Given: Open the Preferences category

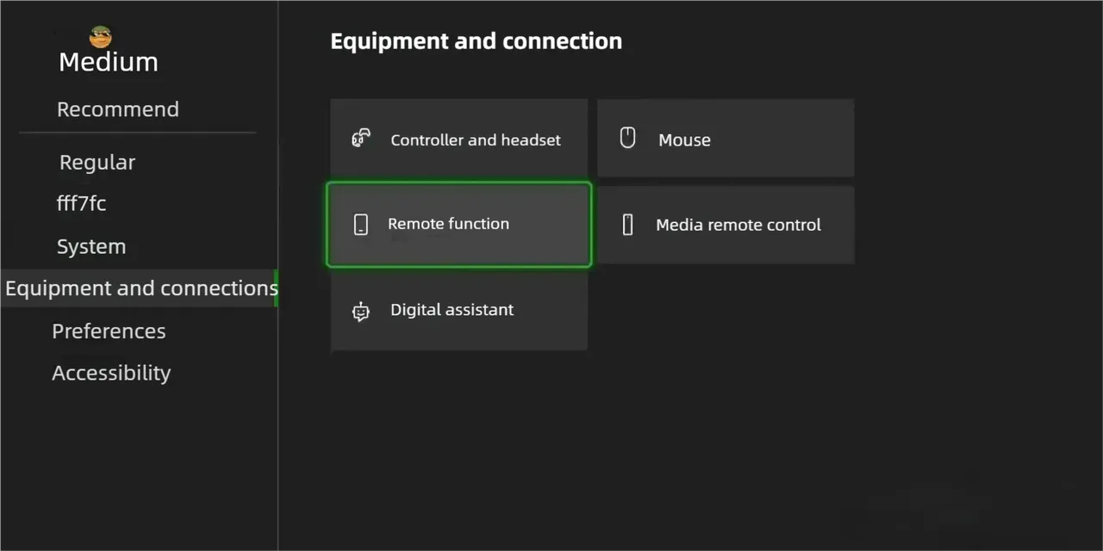Looking at the screenshot, I should click(109, 331).
